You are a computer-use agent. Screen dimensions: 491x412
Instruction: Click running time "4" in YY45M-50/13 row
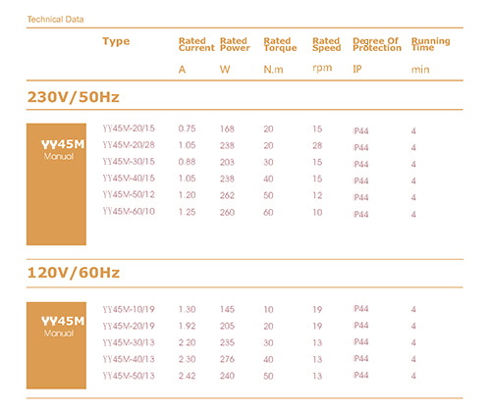413,376
